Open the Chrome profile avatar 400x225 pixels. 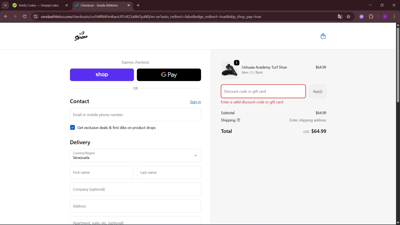coord(385,17)
